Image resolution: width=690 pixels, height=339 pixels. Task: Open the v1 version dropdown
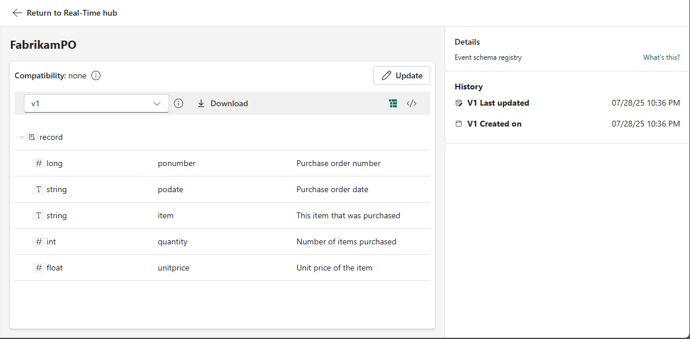[96, 103]
